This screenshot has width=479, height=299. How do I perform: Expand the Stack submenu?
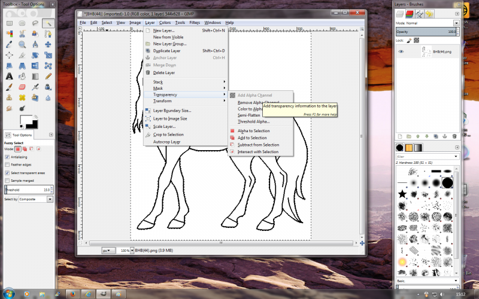point(186,82)
